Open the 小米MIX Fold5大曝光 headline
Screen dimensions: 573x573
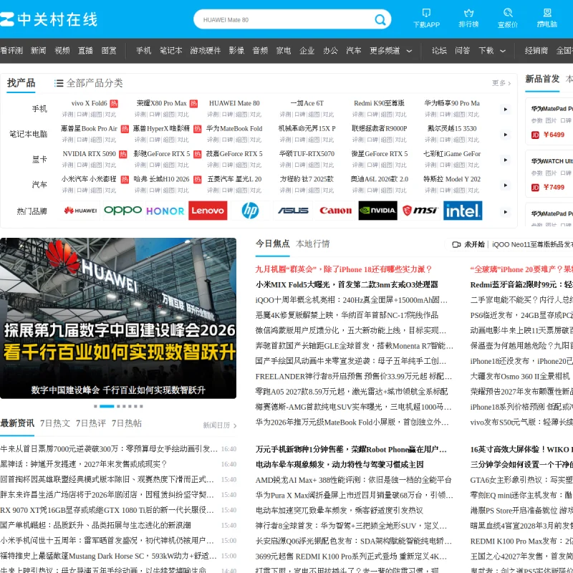tap(347, 284)
